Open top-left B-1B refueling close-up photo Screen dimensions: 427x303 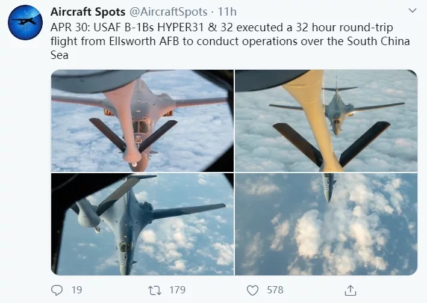click(x=142, y=120)
